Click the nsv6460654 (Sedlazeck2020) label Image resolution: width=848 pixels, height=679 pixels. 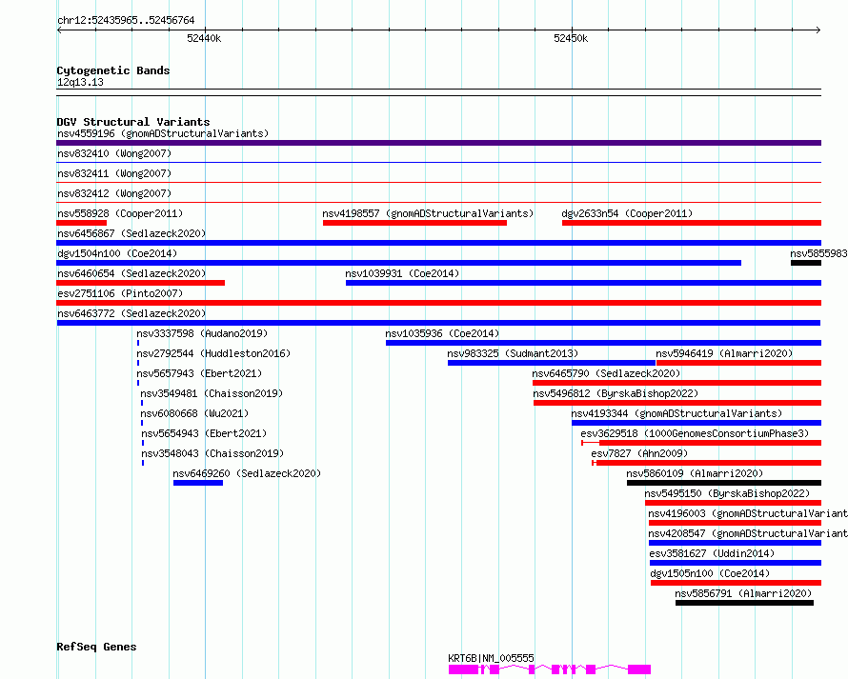[x=131, y=273]
